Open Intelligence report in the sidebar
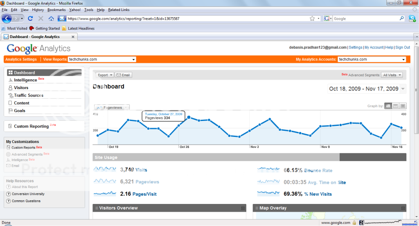Viewport: 419px width, 226px height. [25, 80]
